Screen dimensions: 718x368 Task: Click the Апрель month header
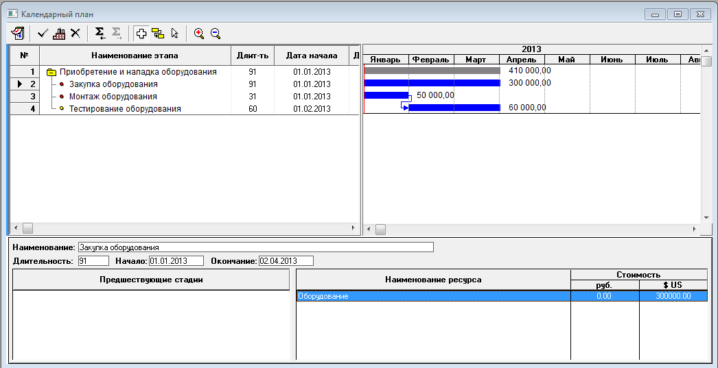(522, 60)
